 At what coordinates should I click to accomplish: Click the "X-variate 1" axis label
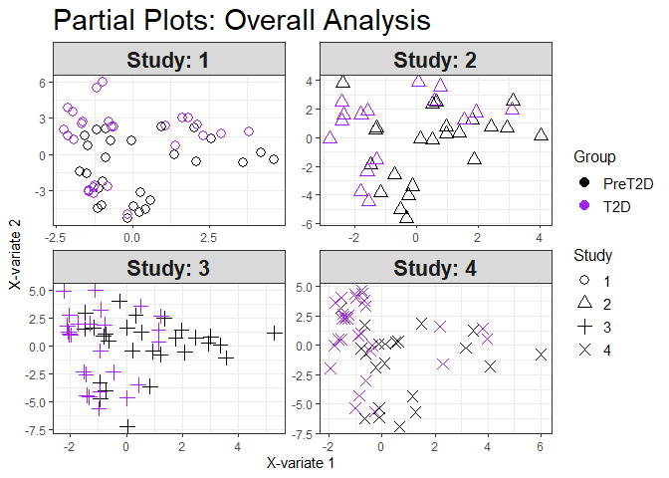tap(301, 463)
